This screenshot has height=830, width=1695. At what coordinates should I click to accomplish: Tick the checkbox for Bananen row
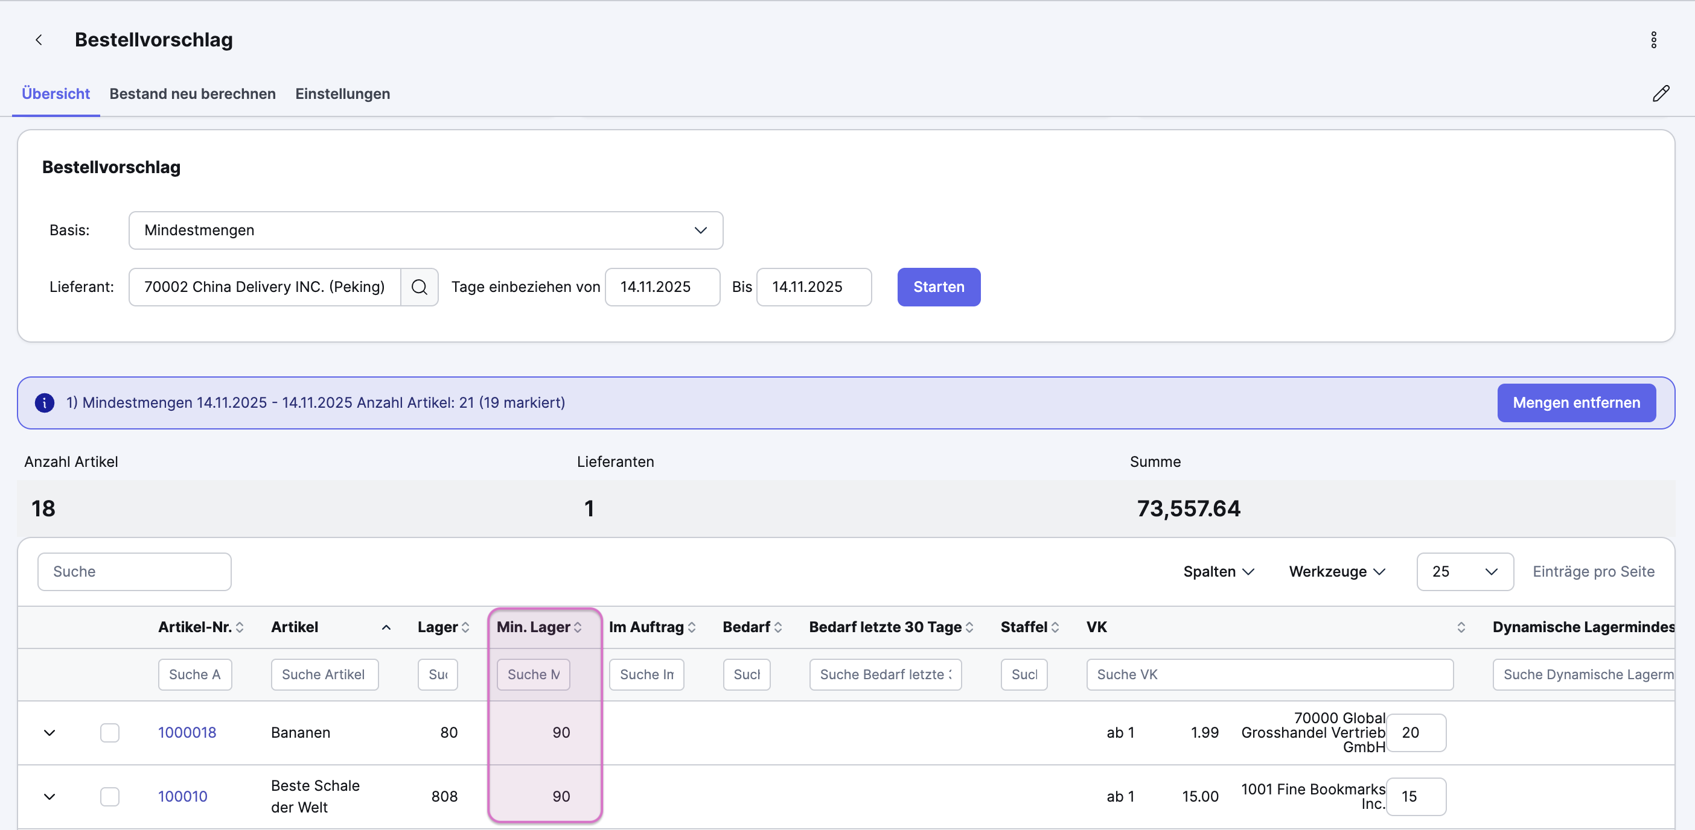point(110,733)
